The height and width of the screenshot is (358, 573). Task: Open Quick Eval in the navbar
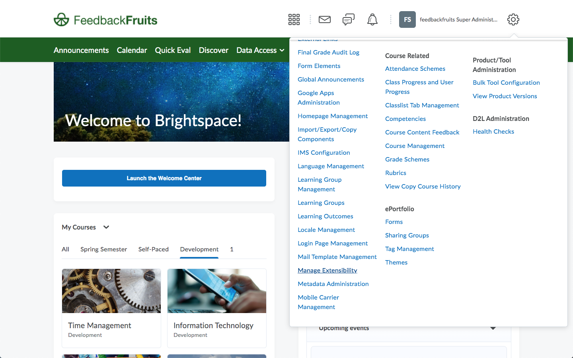pyautogui.click(x=173, y=50)
